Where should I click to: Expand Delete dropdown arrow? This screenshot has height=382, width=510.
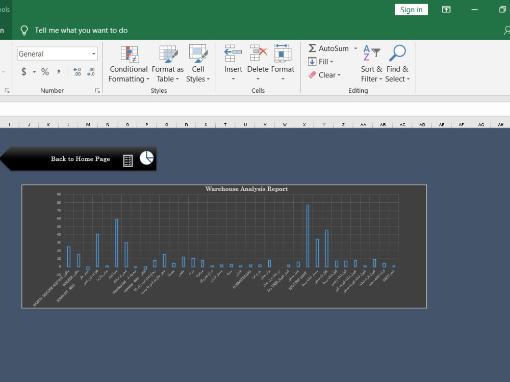pyautogui.click(x=258, y=79)
